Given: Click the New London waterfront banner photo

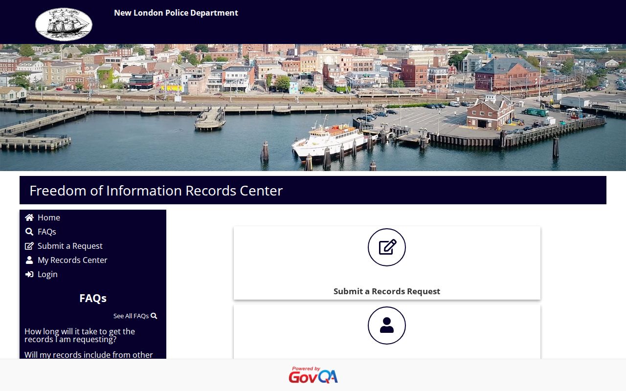Looking at the screenshot, I should 313,108.
